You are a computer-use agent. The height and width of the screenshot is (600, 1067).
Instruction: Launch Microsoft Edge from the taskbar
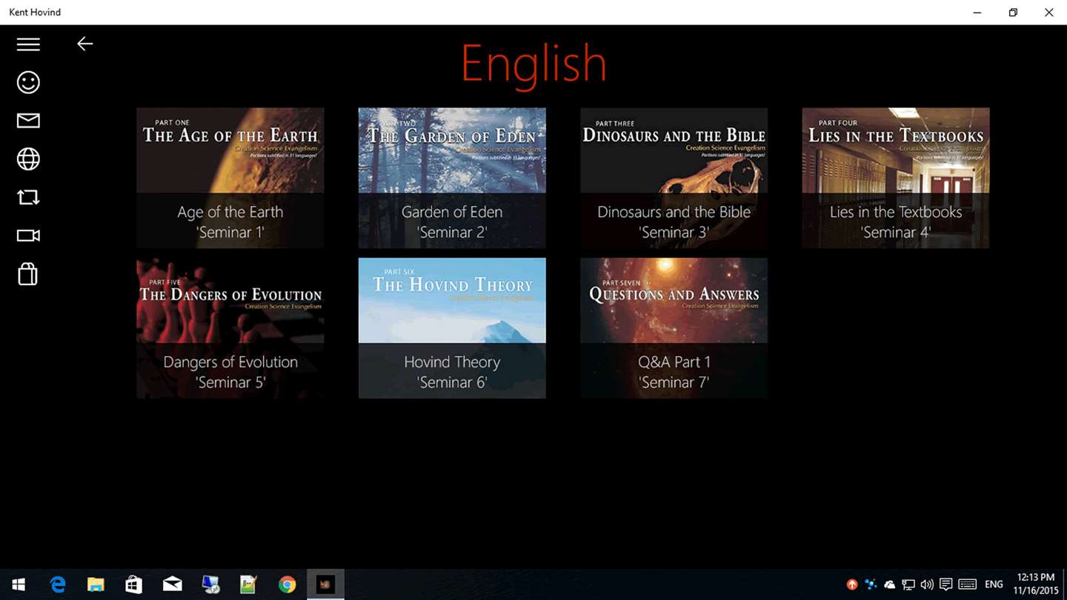coord(58,584)
